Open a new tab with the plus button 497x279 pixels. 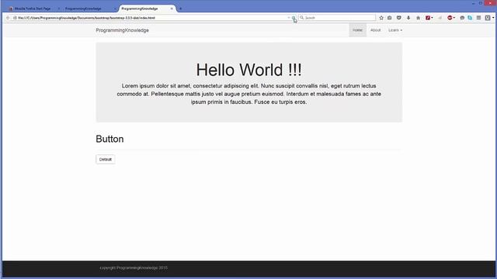coord(180,9)
